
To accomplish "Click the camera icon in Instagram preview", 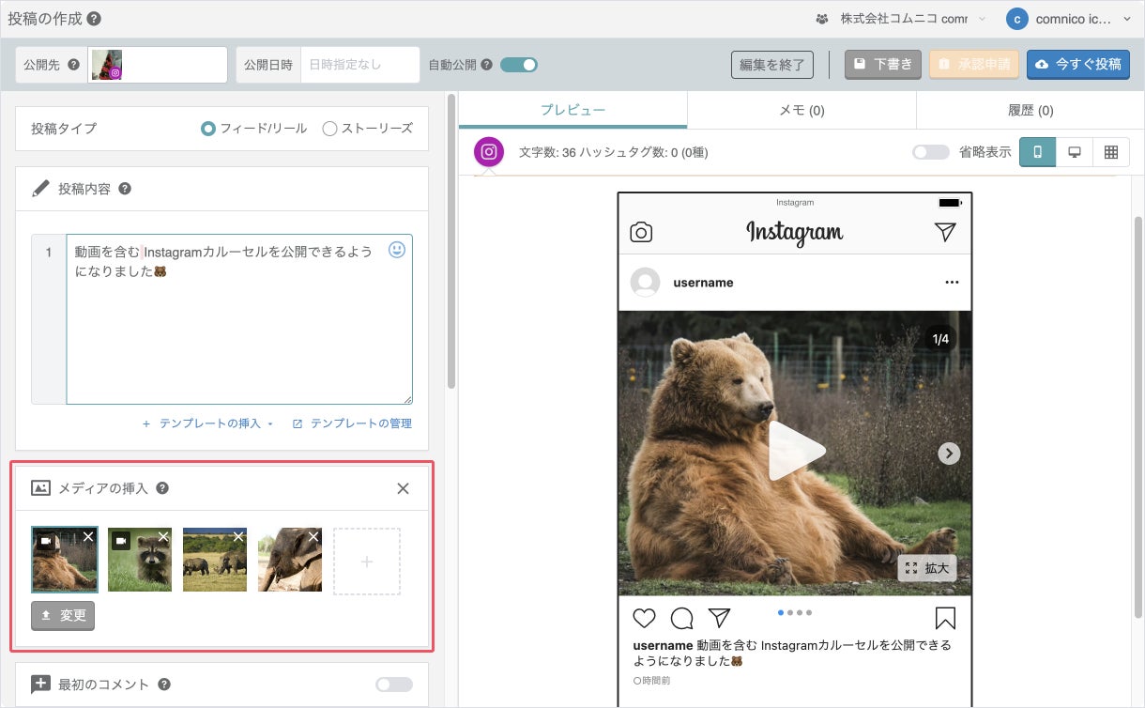I will coord(641,232).
